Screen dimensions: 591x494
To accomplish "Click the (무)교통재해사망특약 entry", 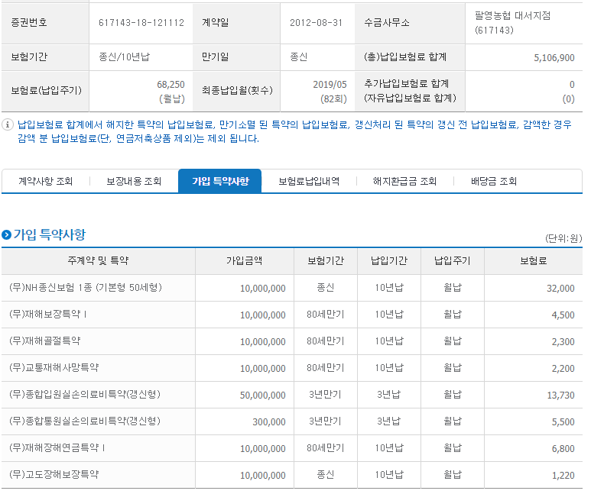I will coord(54,367).
